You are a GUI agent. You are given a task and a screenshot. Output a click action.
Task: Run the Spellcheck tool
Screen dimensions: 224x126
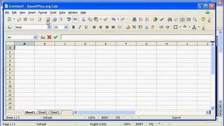[x=69, y=19]
